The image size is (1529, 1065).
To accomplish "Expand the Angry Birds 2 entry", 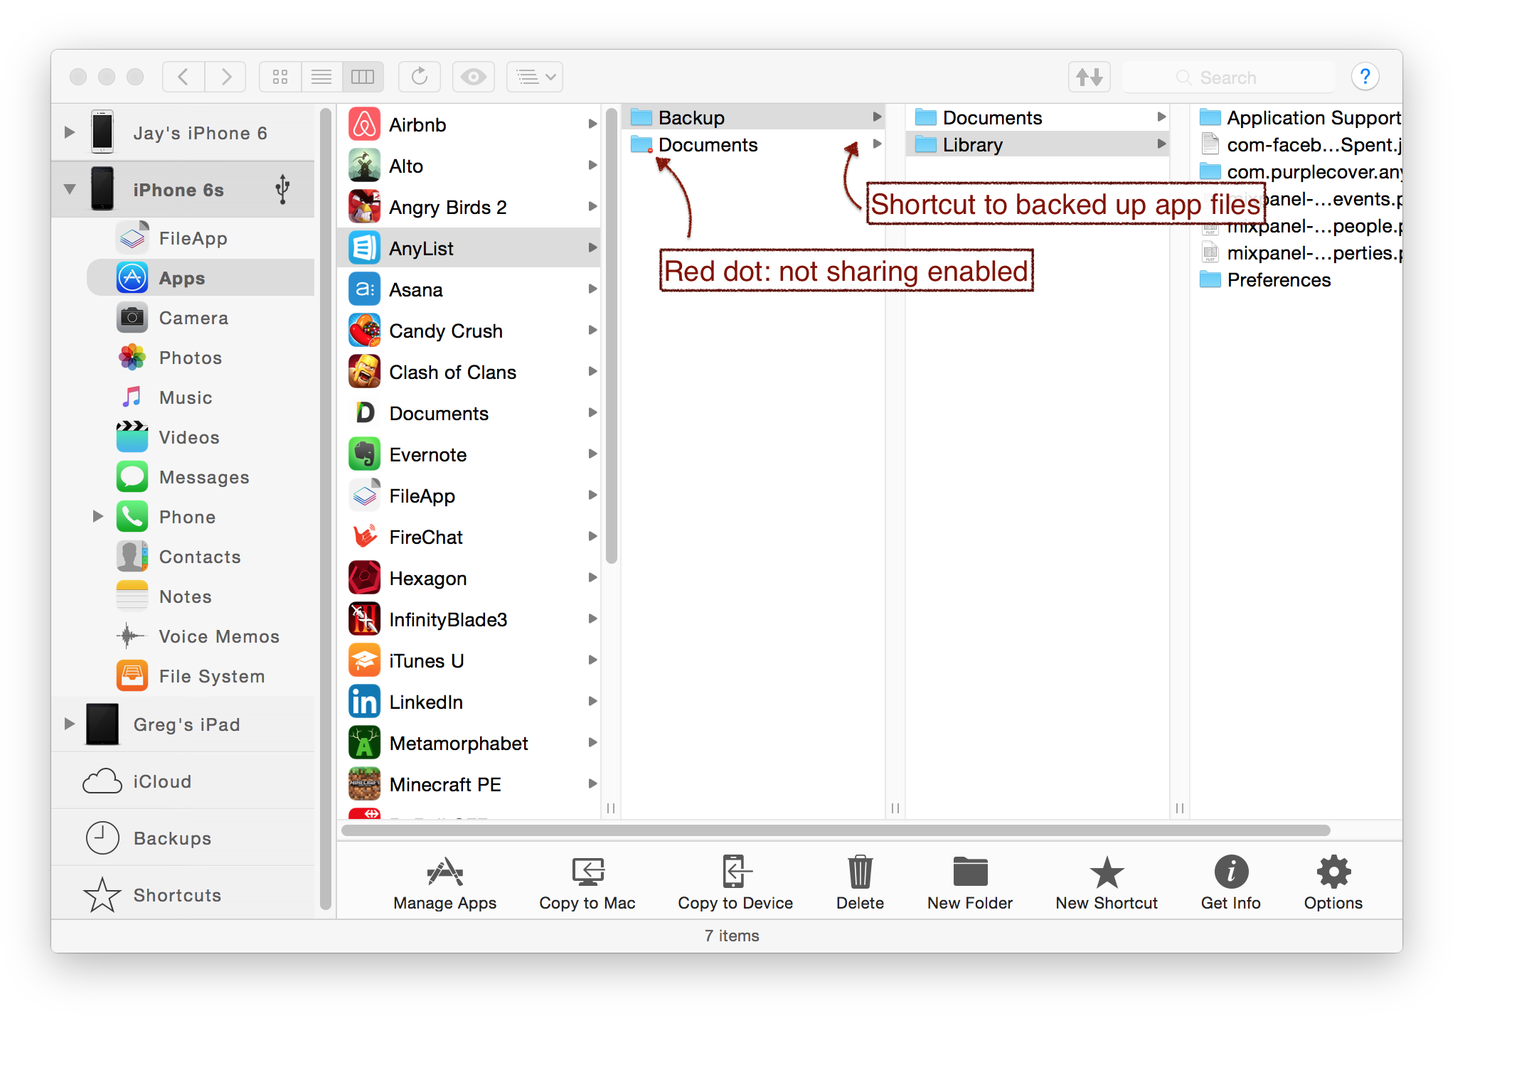I will tap(592, 205).
